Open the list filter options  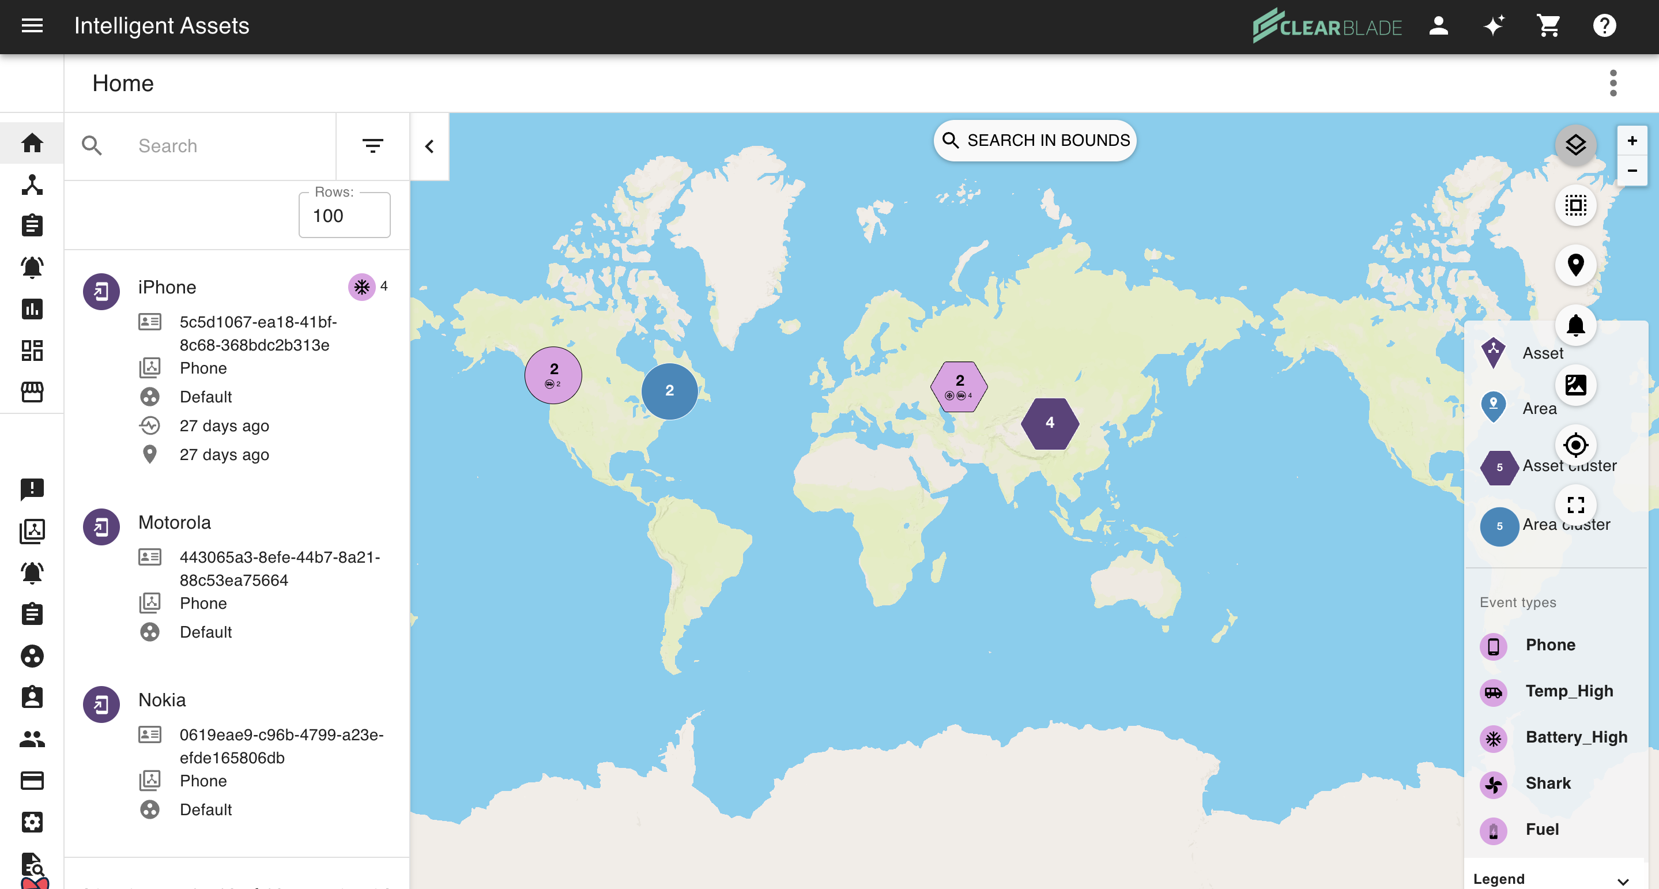(373, 146)
